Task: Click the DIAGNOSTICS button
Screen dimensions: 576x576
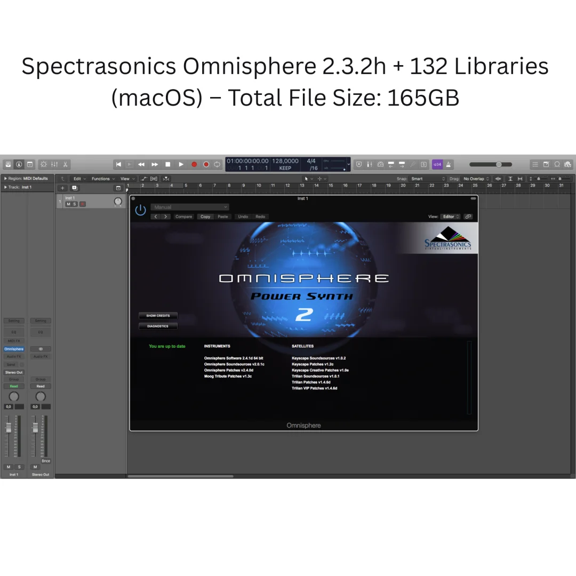Action: coord(158,326)
